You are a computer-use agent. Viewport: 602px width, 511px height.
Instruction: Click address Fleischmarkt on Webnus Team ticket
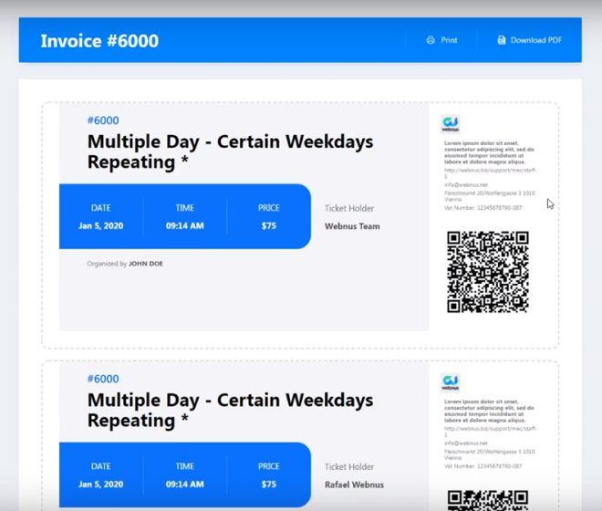point(490,196)
